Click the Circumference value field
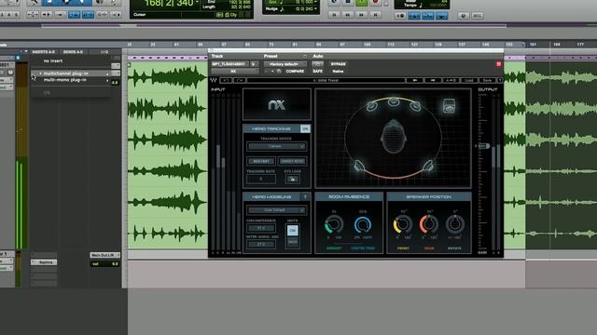 click(261, 228)
